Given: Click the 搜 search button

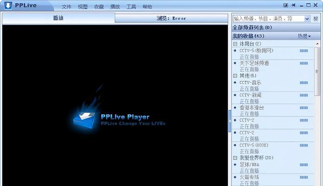Looking at the screenshot, I should coord(316,19).
